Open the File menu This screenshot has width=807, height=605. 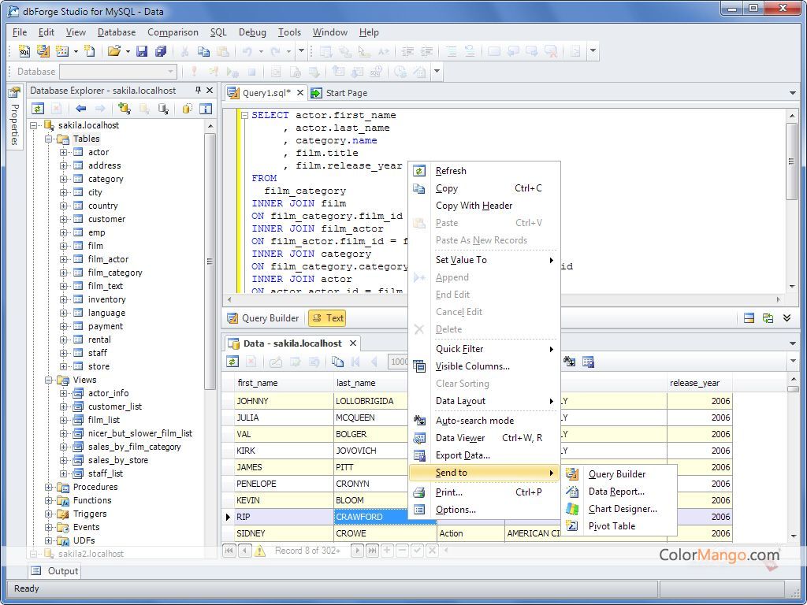click(20, 32)
